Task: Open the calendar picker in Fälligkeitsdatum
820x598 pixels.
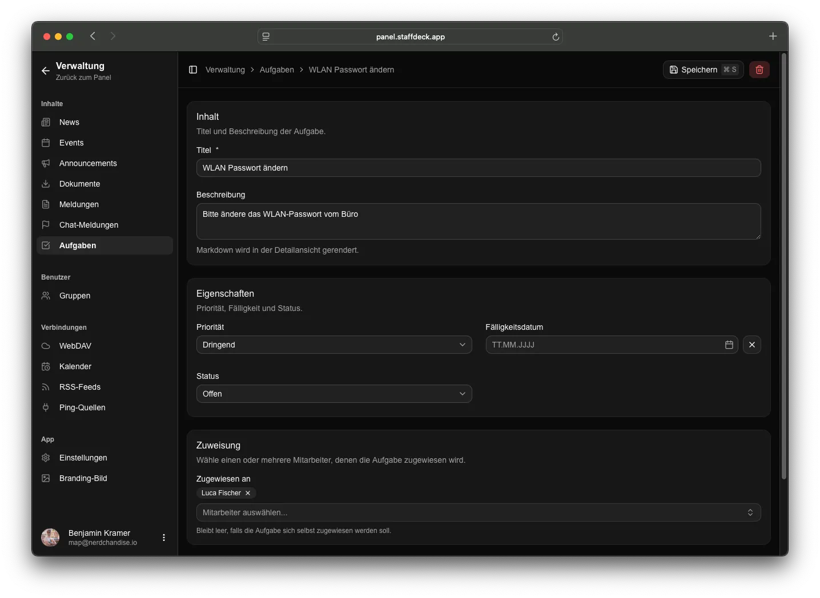Action: [729, 345]
